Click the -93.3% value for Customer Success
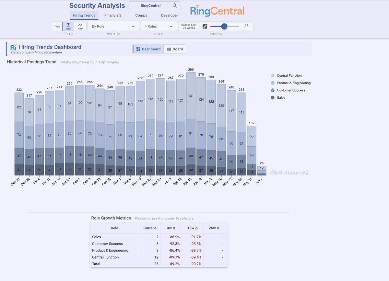This screenshot has height=281, width=389. coord(195,244)
